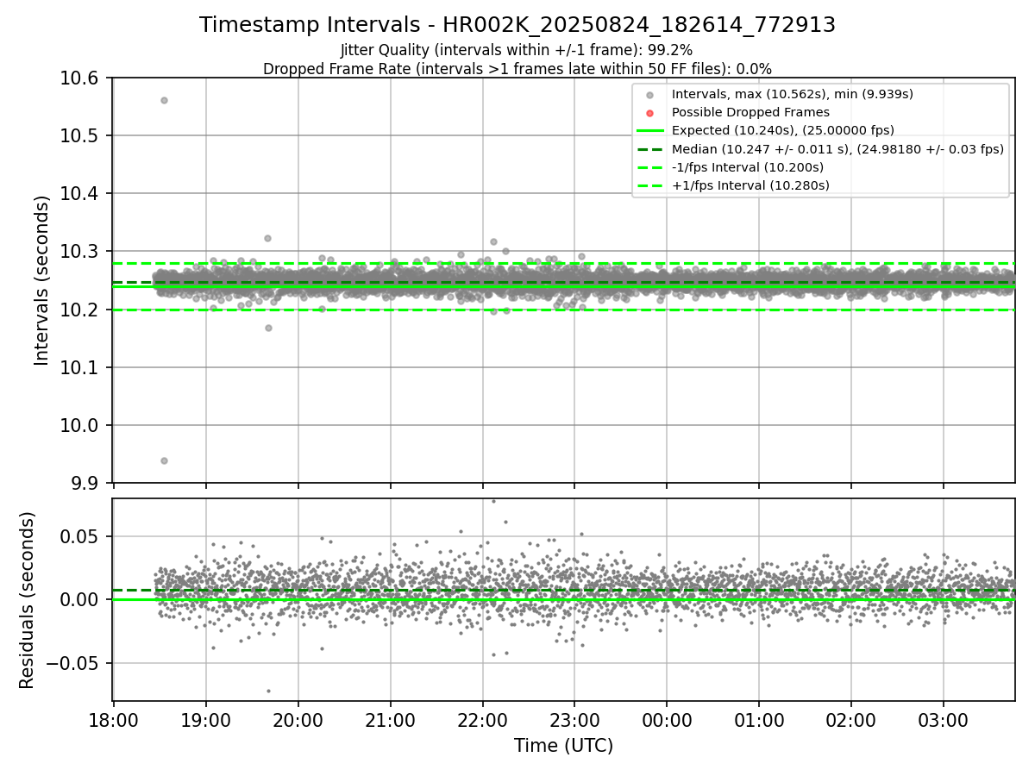
Task: Click x-axis tick label '21:00'
Action: 390,719
